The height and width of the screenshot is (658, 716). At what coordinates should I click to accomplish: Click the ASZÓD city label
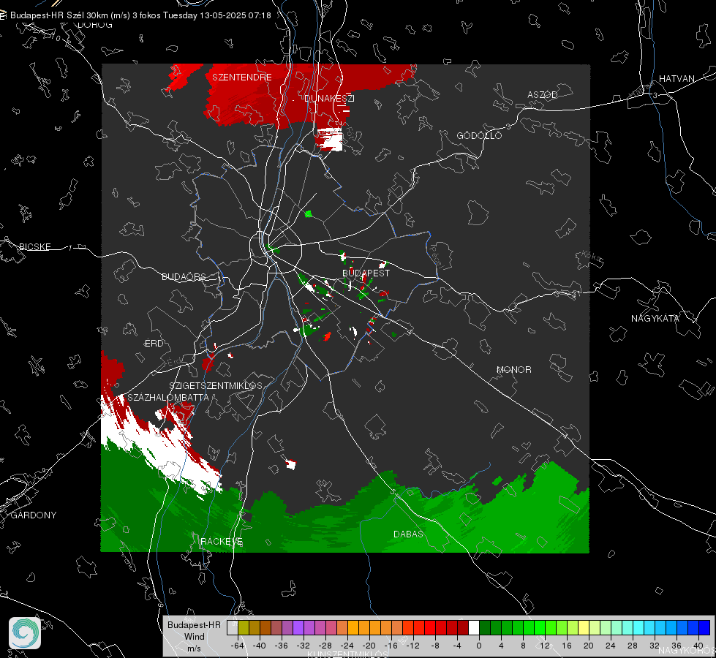tap(543, 94)
